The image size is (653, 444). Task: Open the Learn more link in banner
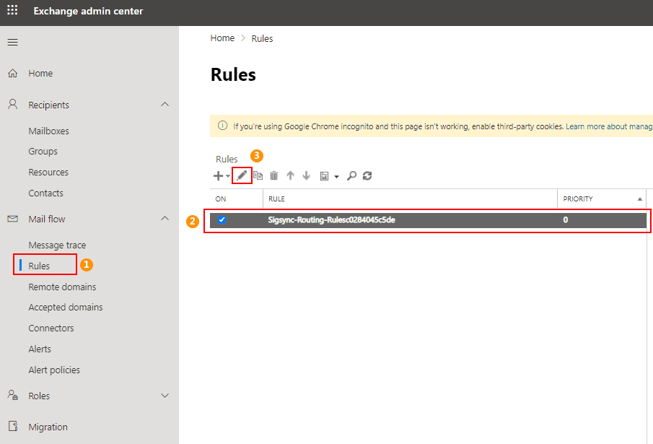pos(608,126)
